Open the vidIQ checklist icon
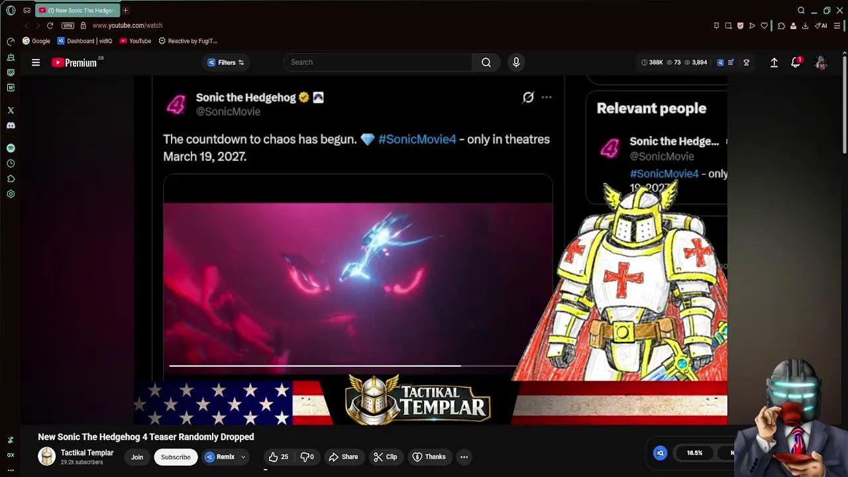Image resolution: width=848 pixels, height=477 pixels. click(731, 62)
